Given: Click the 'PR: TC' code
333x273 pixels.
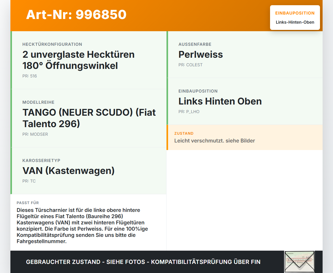Looking at the screenshot, I should [29, 181].
